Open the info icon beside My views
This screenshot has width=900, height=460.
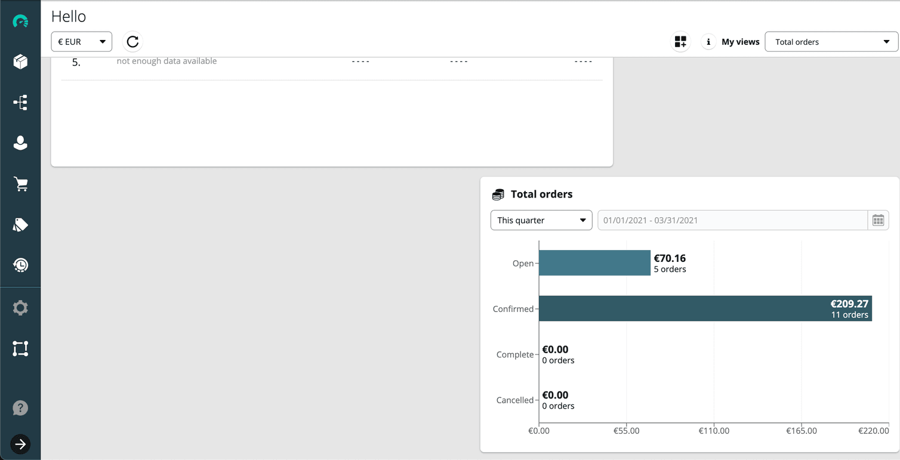[708, 41]
